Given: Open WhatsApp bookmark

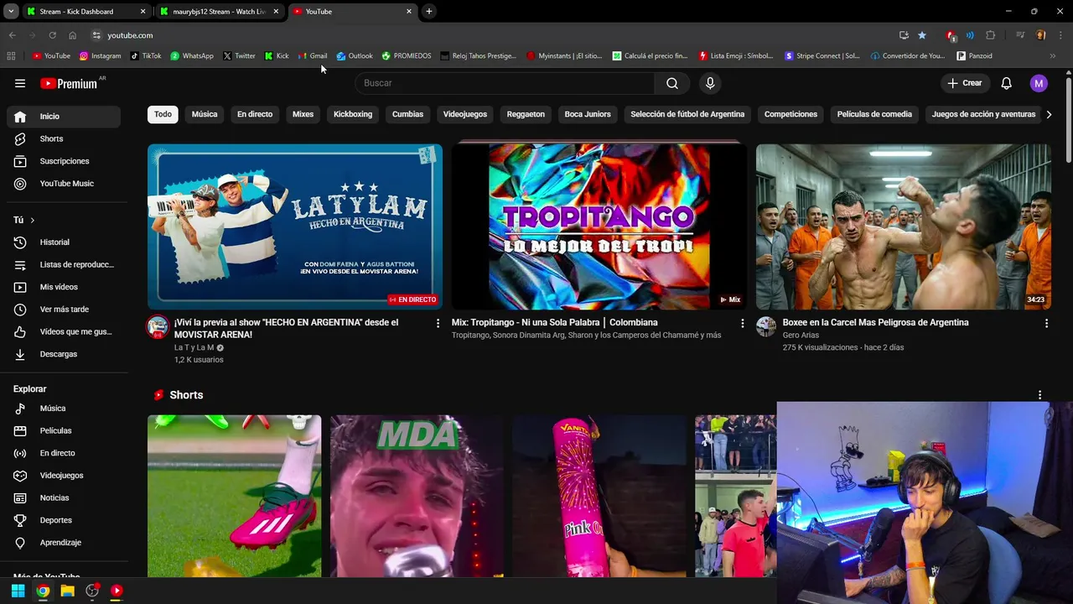Looking at the screenshot, I should [x=192, y=56].
